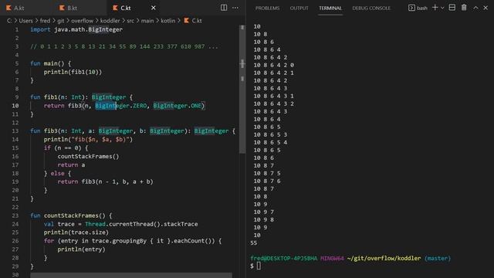
Task: Split the editor to the right
Action: coord(224,8)
